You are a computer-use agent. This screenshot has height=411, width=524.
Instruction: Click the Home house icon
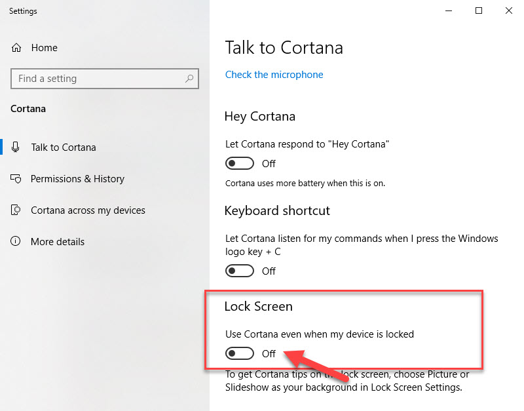(16, 48)
